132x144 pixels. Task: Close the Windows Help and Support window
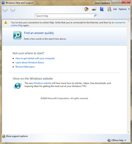(126, 2)
